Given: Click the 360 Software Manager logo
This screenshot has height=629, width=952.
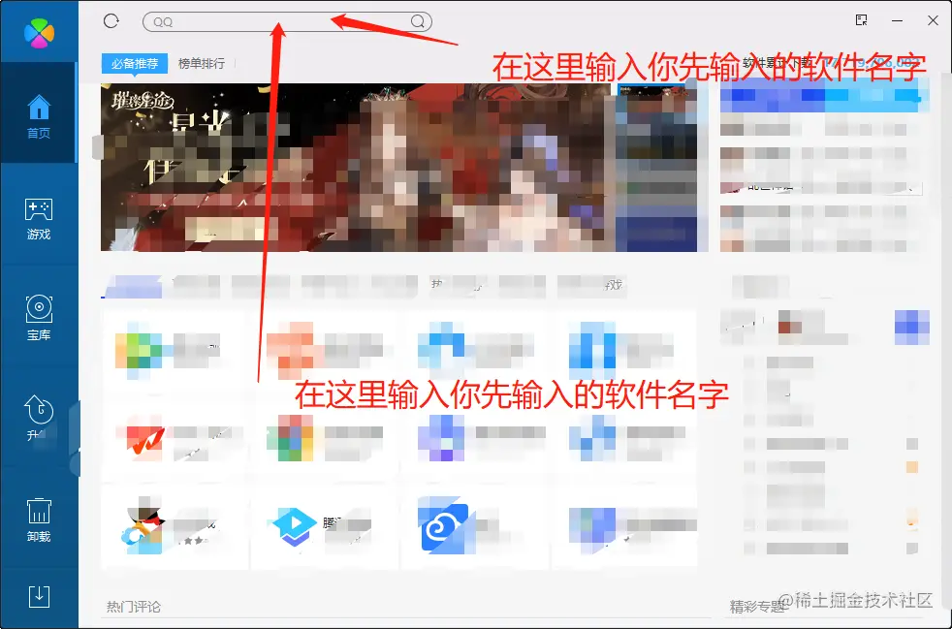Looking at the screenshot, I should 39,33.
